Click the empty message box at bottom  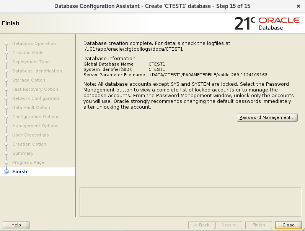190,202
